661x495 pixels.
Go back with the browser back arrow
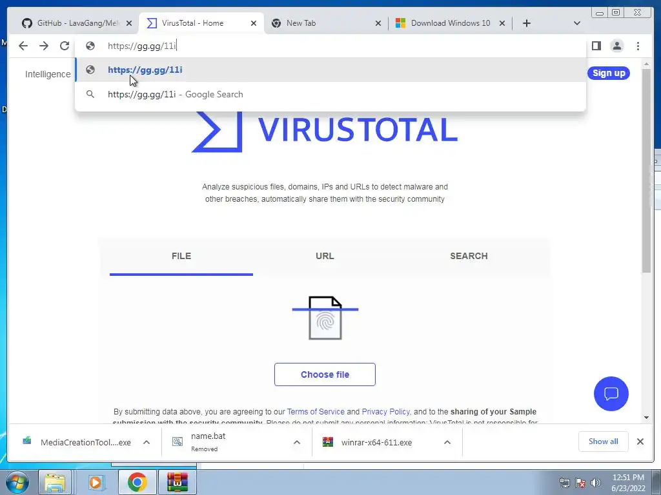point(23,46)
